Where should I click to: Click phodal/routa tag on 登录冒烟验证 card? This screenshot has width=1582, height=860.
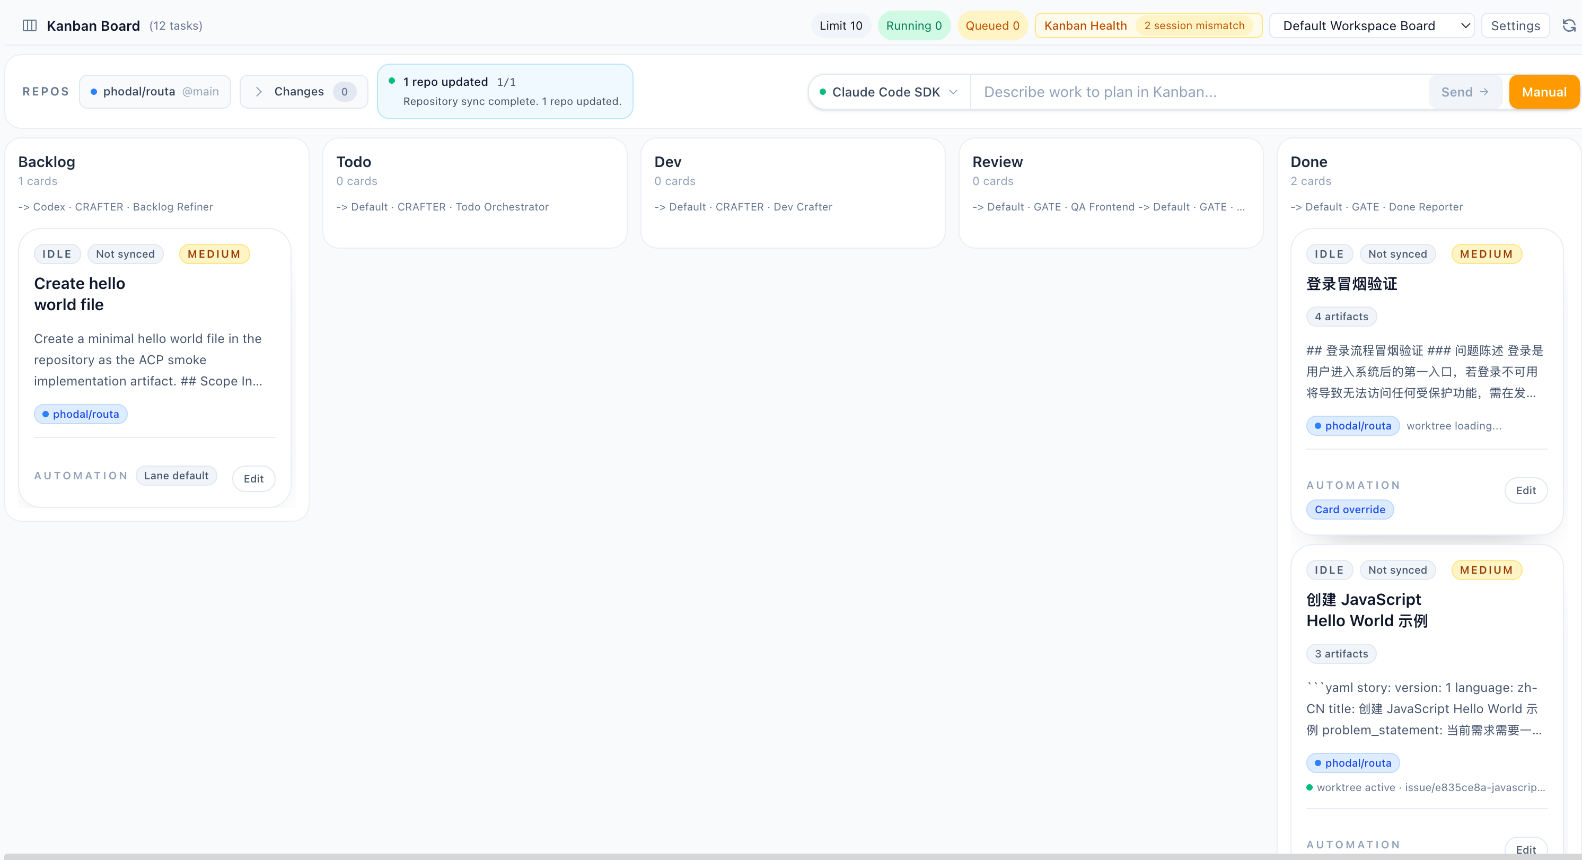point(1353,426)
